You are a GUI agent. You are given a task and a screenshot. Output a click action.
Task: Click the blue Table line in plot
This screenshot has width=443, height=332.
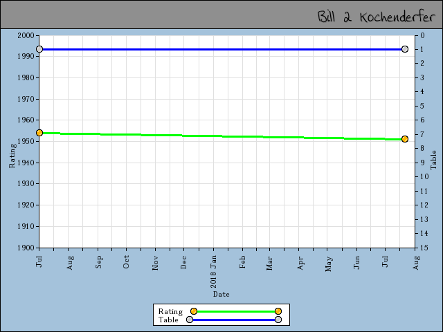(221, 49)
